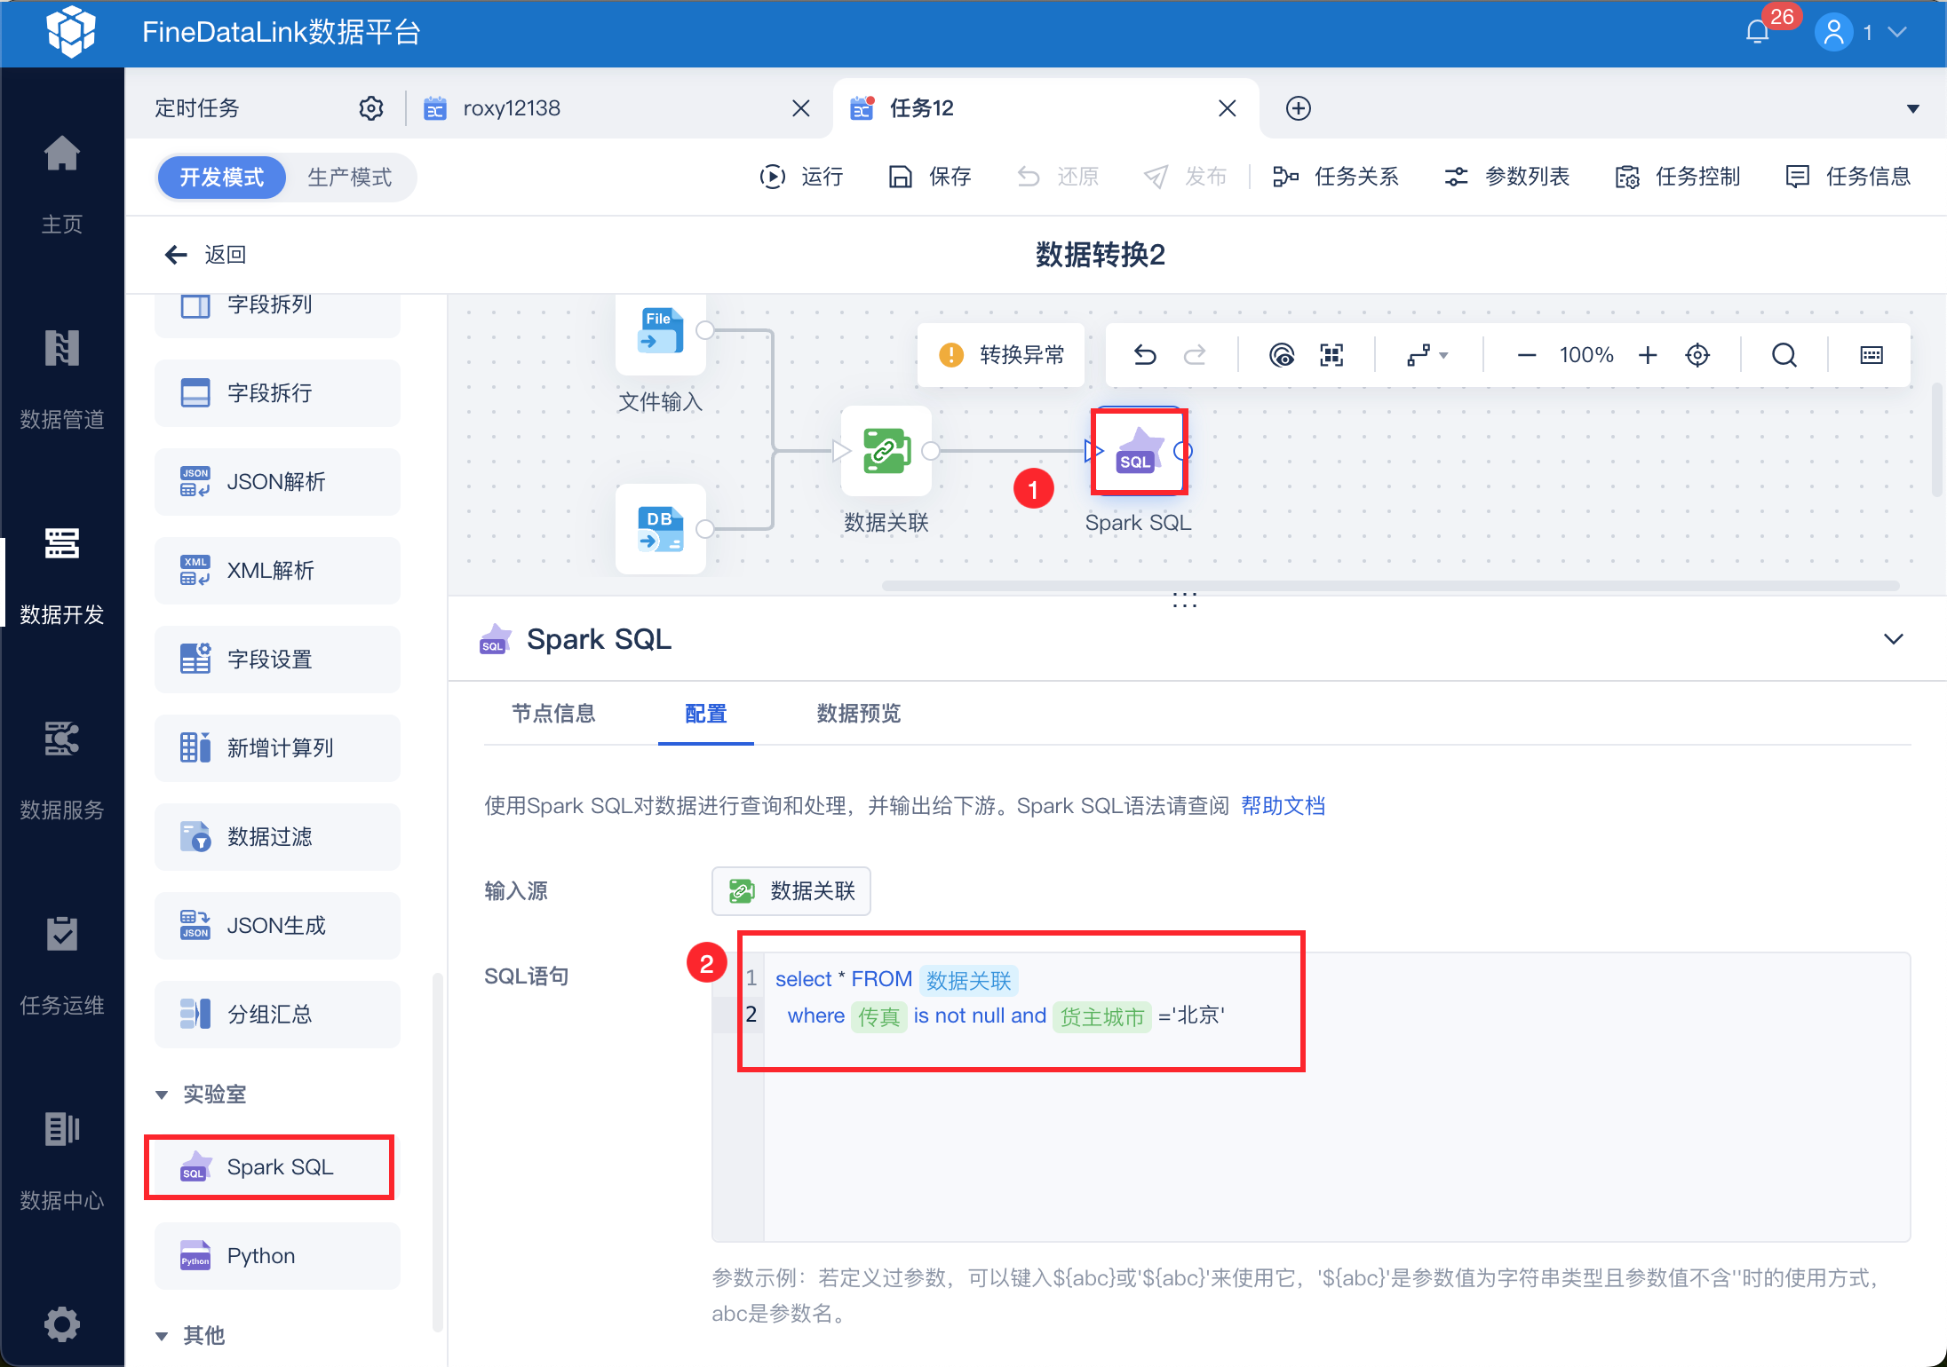Collapse the 实验室 section
The image size is (1947, 1367).
[162, 1094]
